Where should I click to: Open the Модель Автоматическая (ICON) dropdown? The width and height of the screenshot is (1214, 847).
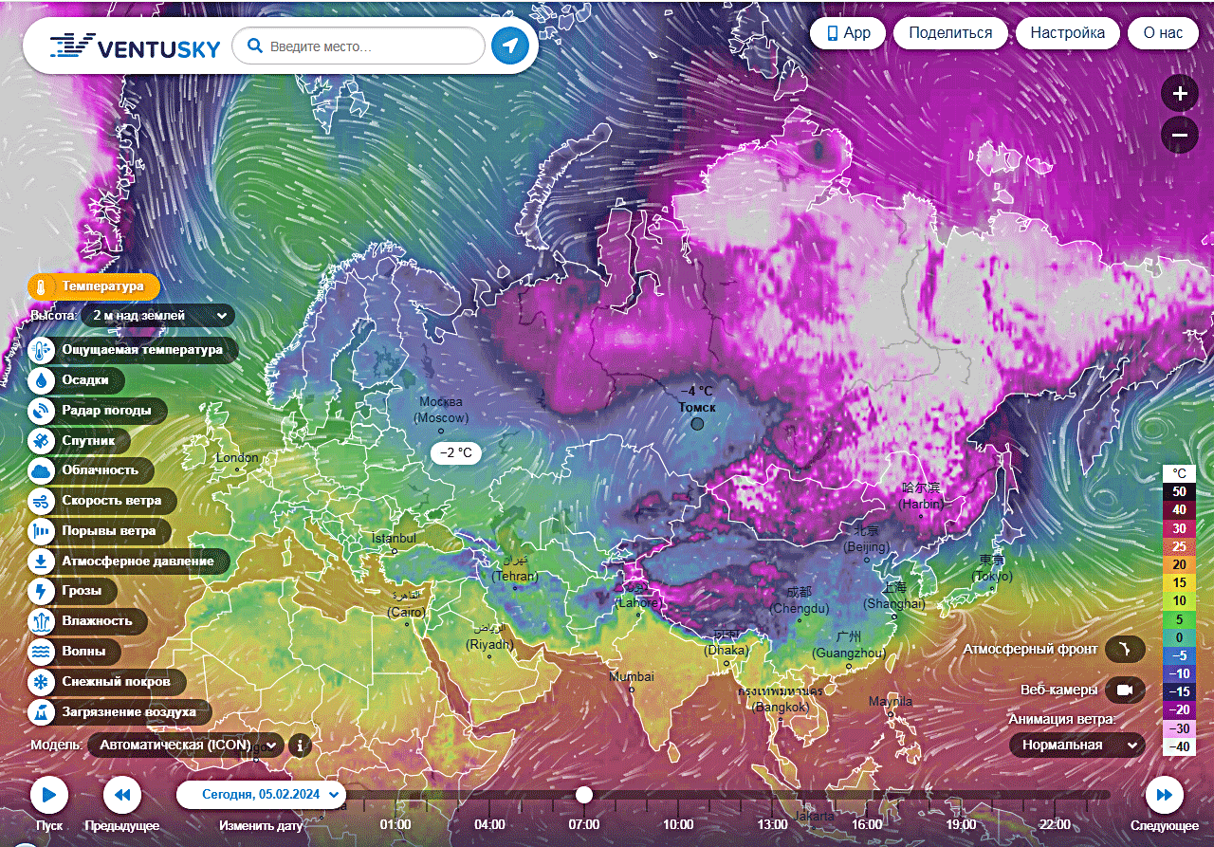[x=186, y=746]
